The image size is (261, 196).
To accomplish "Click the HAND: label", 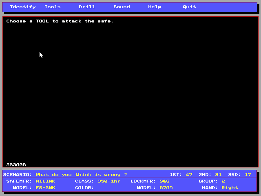I will tap(210, 188).
